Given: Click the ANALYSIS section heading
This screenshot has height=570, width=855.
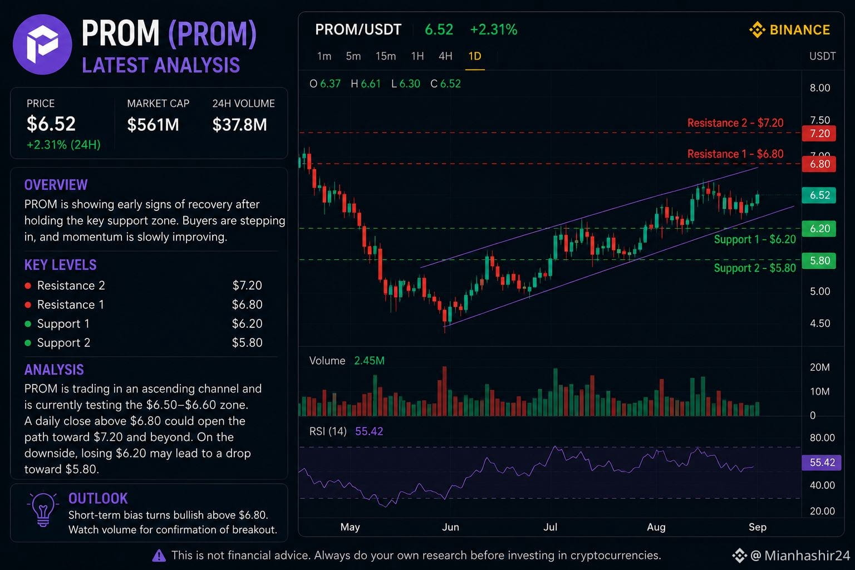Looking at the screenshot, I should 54,370.
